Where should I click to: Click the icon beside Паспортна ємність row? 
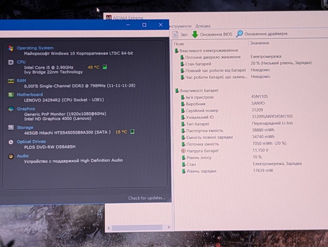click(183, 131)
